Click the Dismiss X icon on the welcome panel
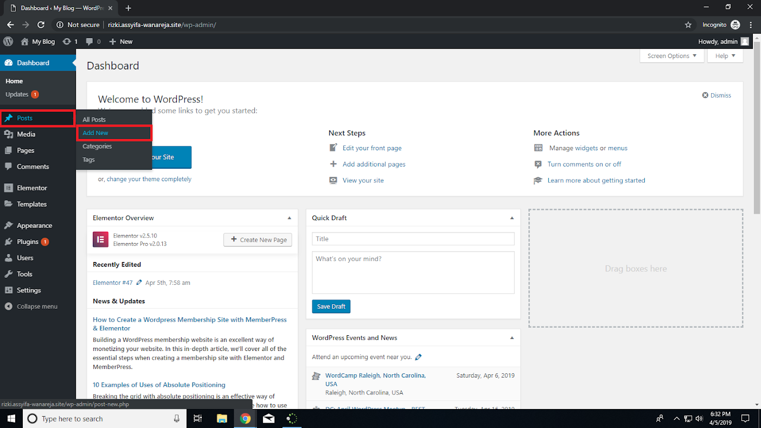This screenshot has width=761, height=428. (x=705, y=95)
